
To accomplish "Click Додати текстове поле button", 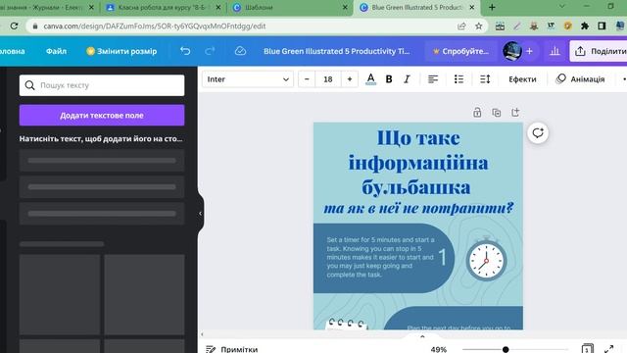I will point(102,116).
